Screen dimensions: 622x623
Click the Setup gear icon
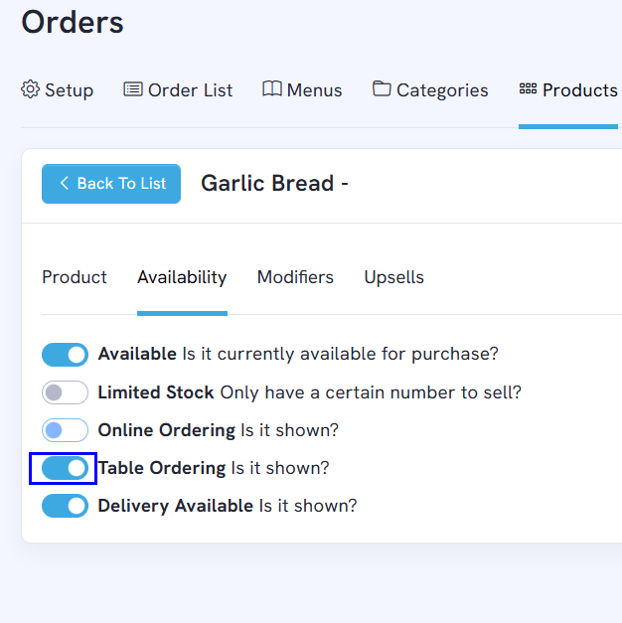31,89
